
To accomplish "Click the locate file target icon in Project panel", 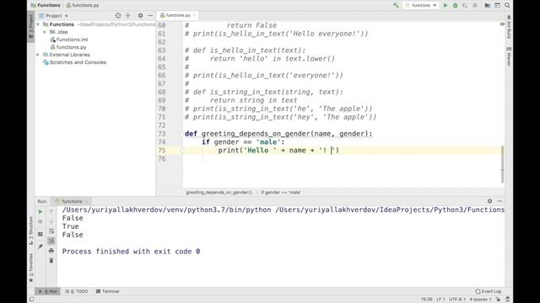I will 118,15.
